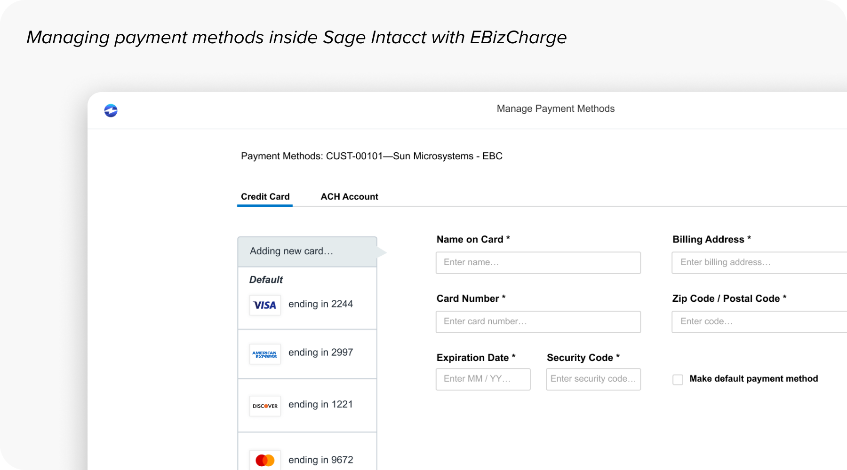Select the card ending in 1221

tap(307, 405)
